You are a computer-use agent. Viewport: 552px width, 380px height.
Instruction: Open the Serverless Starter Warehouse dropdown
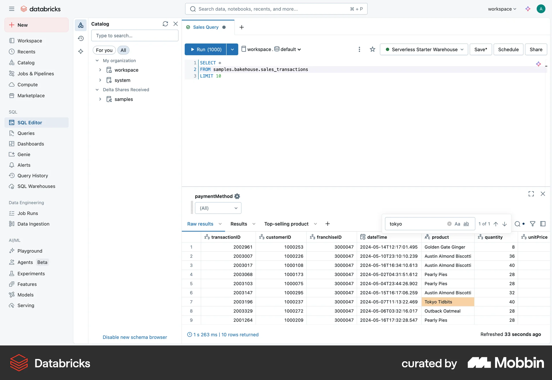(424, 49)
